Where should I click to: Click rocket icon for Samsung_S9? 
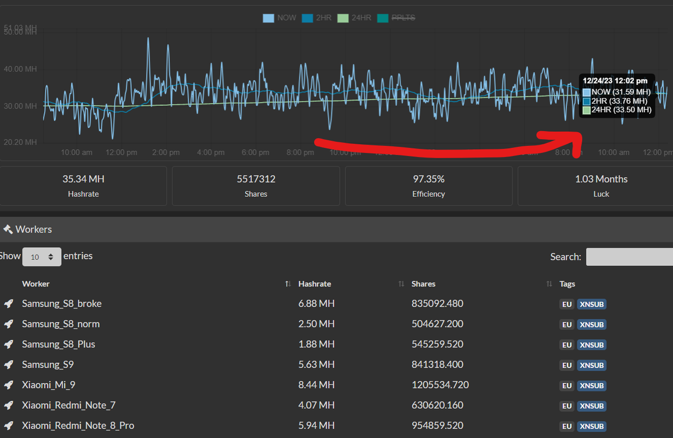pos(8,365)
